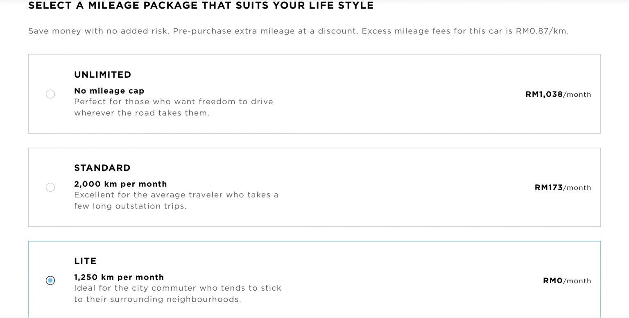Click the "2,000 km per month" label

(x=120, y=184)
